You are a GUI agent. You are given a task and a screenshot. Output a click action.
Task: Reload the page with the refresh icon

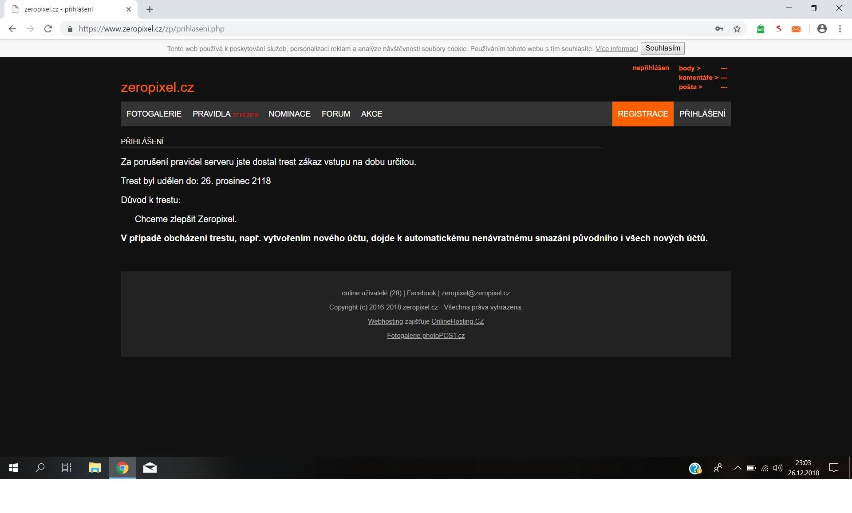point(48,29)
